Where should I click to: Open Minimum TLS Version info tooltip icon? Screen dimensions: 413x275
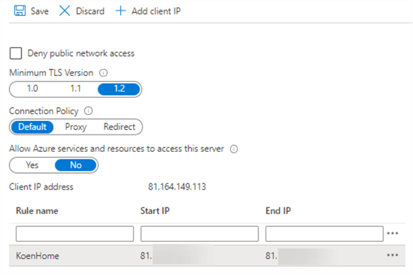pos(103,73)
